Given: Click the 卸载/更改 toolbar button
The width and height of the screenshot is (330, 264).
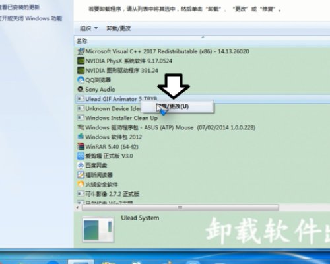Looking at the screenshot, I should (x=119, y=28).
